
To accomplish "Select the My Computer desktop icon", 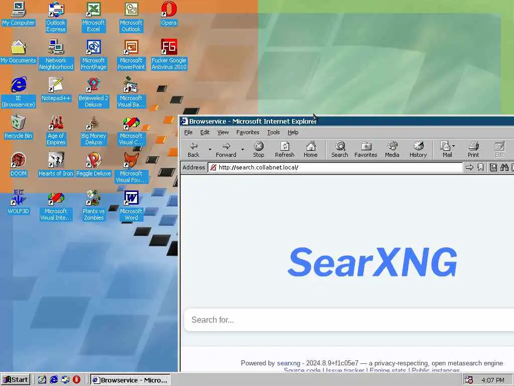I will coord(19,14).
